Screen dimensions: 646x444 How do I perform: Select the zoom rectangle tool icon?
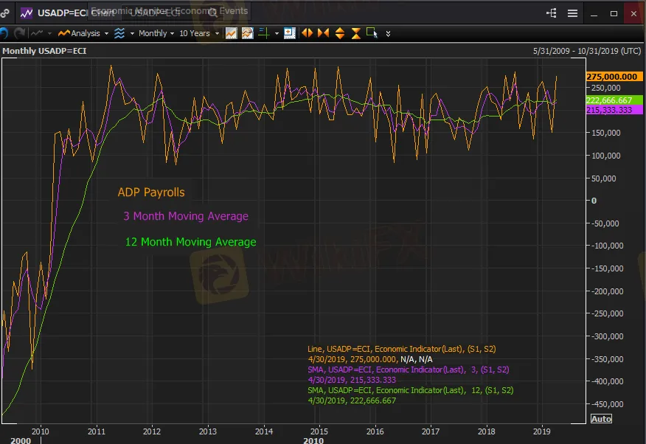pyautogui.click(x=372, y=33)
